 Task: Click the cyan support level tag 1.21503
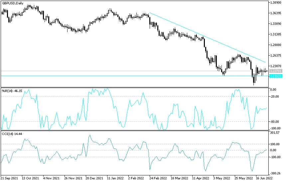coord(276,76)
